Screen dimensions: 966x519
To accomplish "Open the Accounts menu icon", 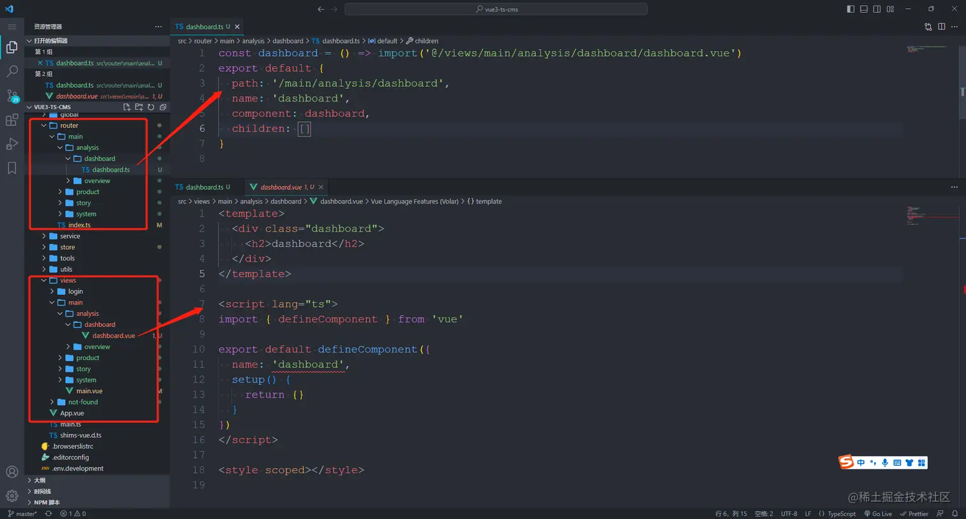I will click(x=11, y=472).
